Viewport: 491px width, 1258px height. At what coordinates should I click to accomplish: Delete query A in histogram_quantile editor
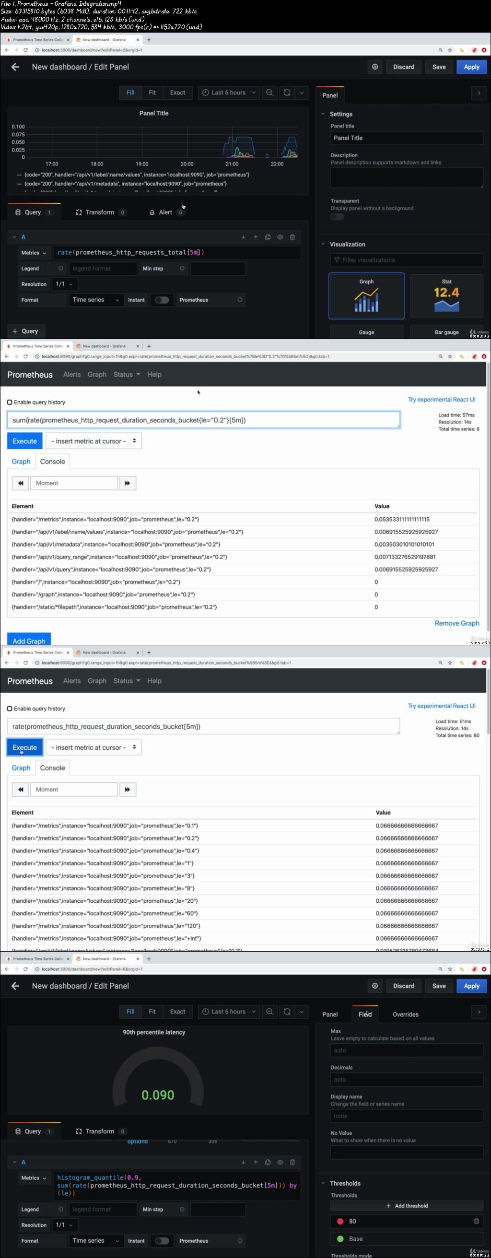point(292,1162)
